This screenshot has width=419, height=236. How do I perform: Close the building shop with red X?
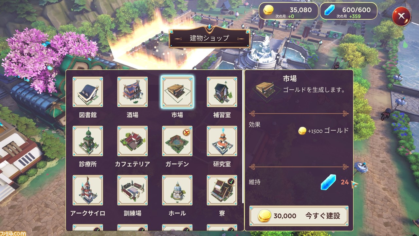pos(402,16)
